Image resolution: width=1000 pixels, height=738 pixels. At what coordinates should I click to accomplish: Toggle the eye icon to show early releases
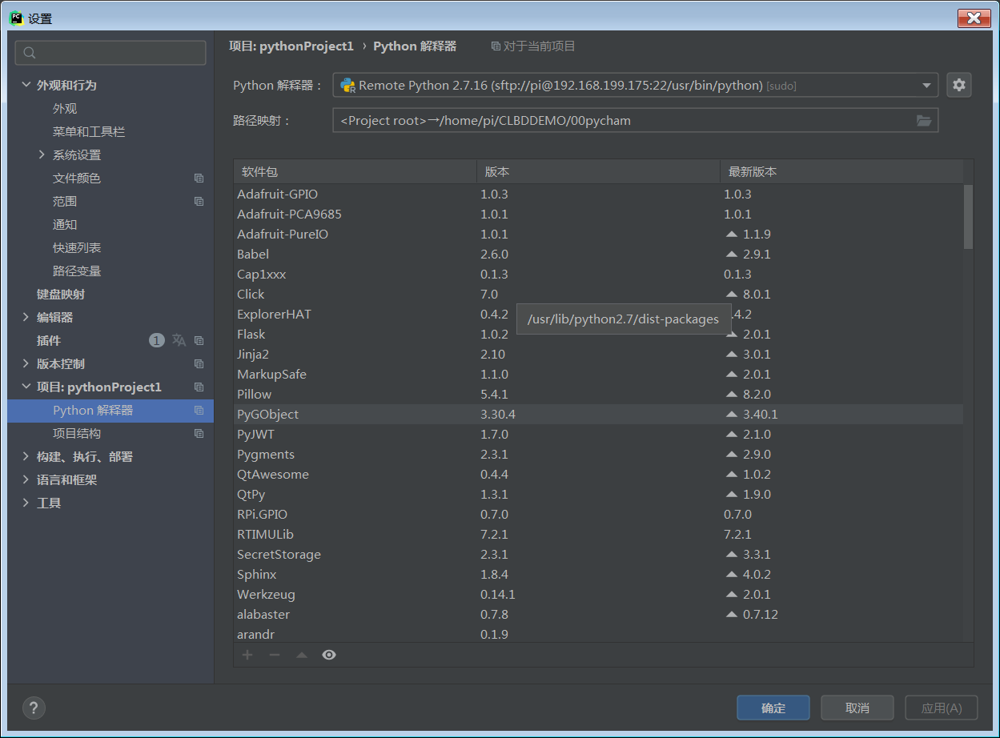[x=328, y=654]
